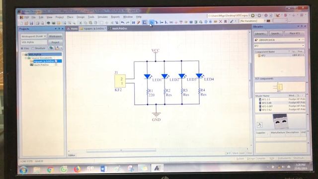Click the Place KF2 button
This screenshot has width=318, height=179.
295,33
